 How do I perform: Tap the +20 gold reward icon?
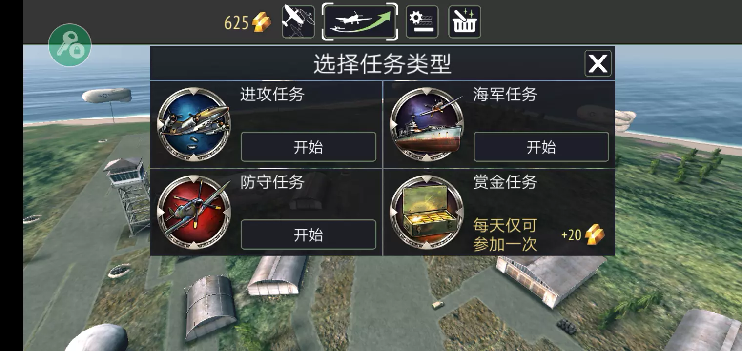pyautogui.click(x=595, y=234)
